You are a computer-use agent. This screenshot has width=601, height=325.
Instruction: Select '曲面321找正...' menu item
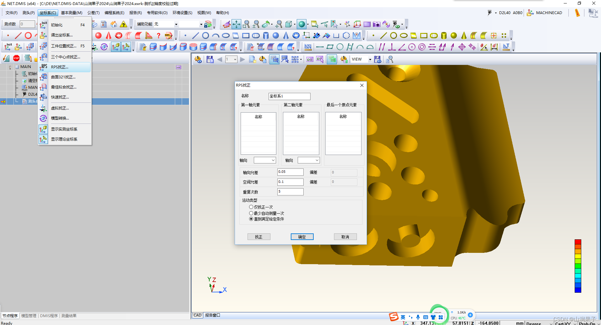click(x=65, y=77)
